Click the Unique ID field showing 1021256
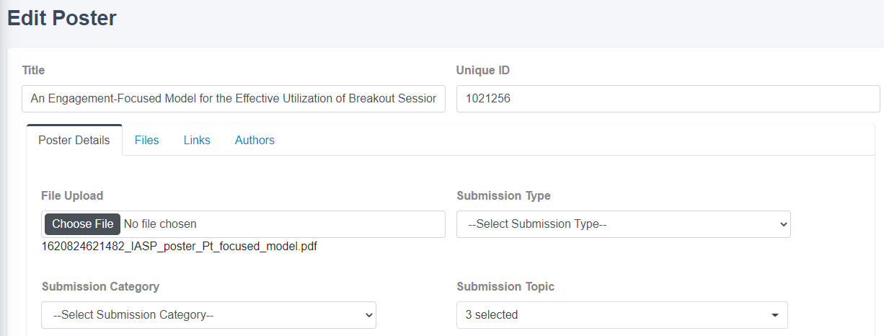This screenshot has width=884, height=336. tap(668, 99)
